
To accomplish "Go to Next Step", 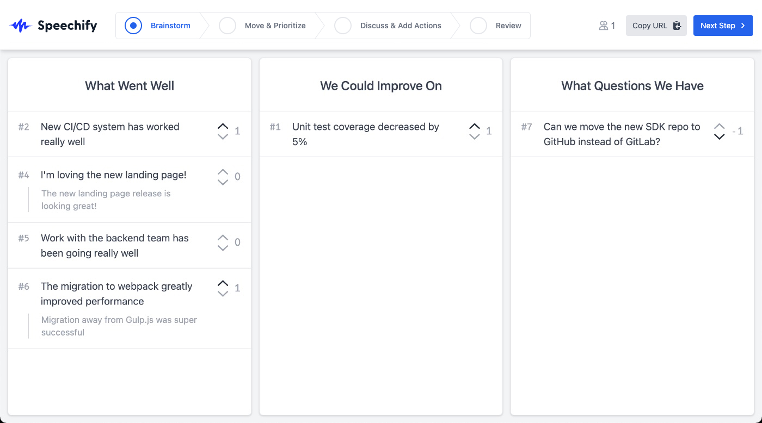I will click(x=722, y=26).
